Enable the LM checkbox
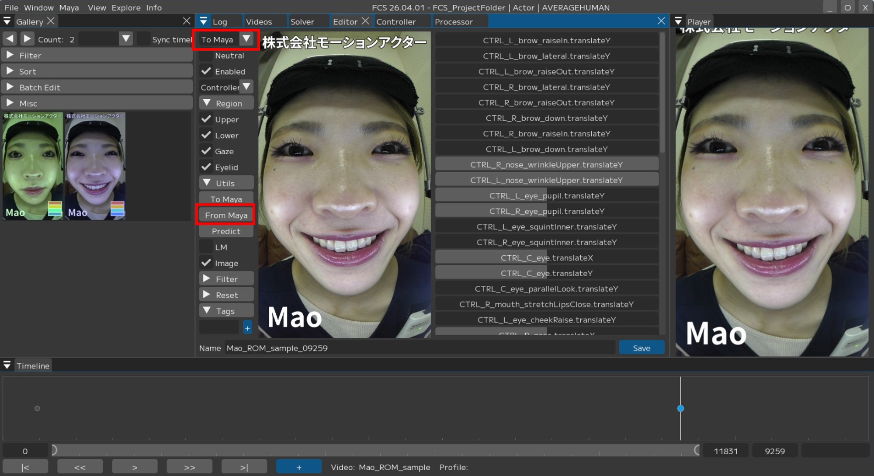Viewport: 874px width, 476px height. 206,247
